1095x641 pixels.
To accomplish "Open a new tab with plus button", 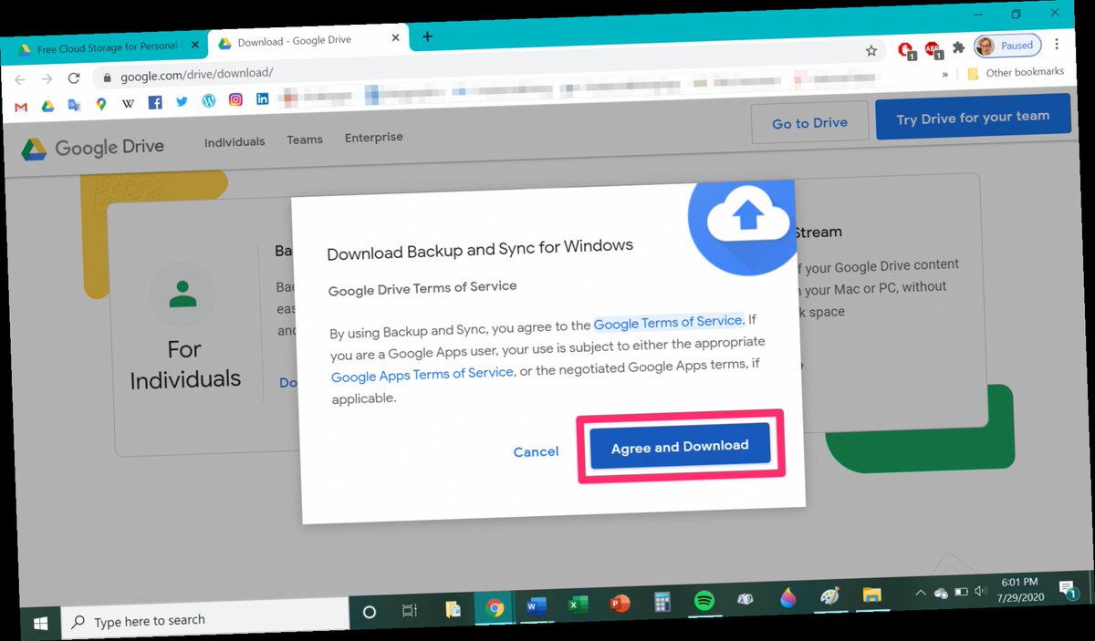I will [x=427, y=36].
